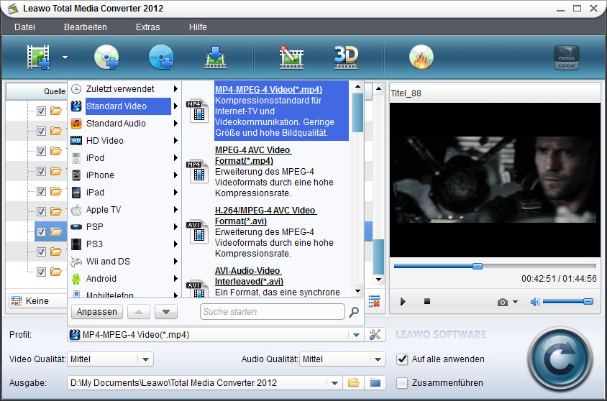Click the Suche starten search field
The image size is (607, 401).
coord(272,312)
